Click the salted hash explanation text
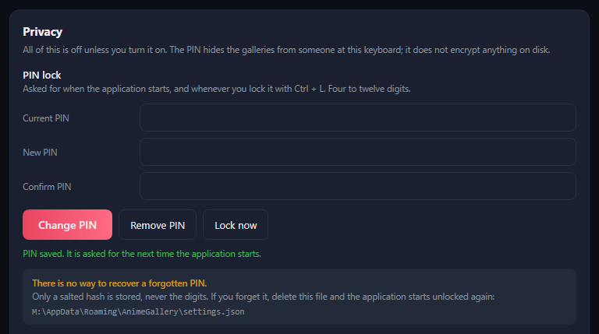 [263, 297]
